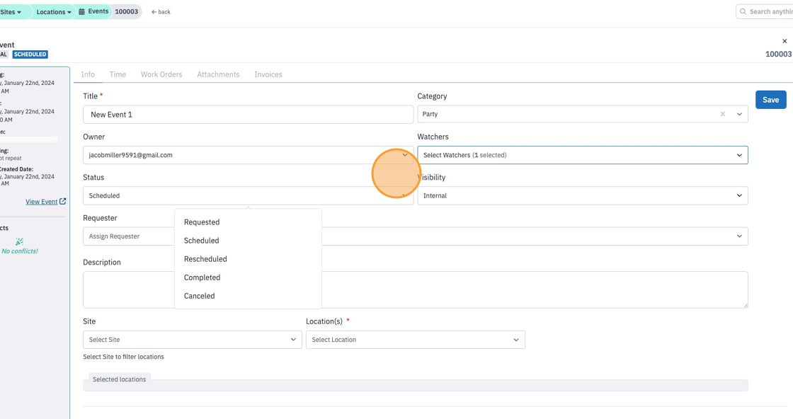The width and height of the screenshot is (793, 419).
Task: Open the Select Location dropdown
Action: 415,340
